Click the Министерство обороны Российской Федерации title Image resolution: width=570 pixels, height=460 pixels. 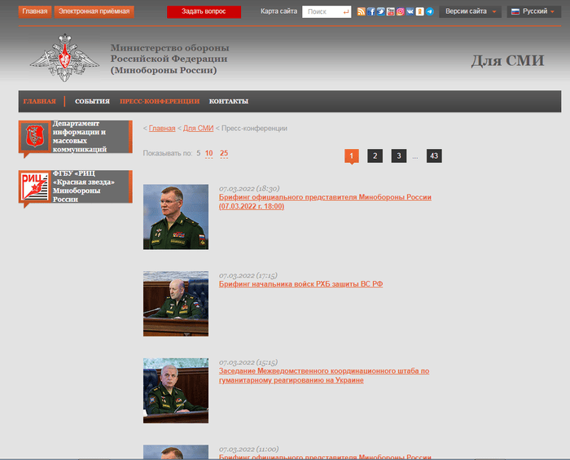[169, 59]
